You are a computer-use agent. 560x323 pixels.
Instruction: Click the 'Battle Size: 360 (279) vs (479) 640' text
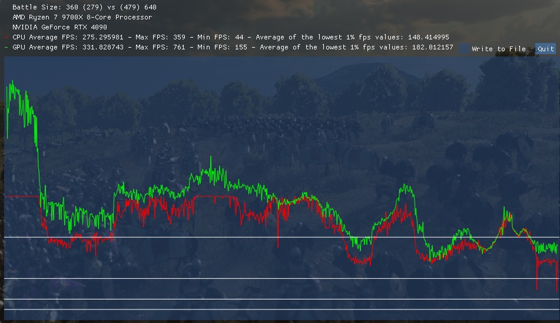click(84, 7)
